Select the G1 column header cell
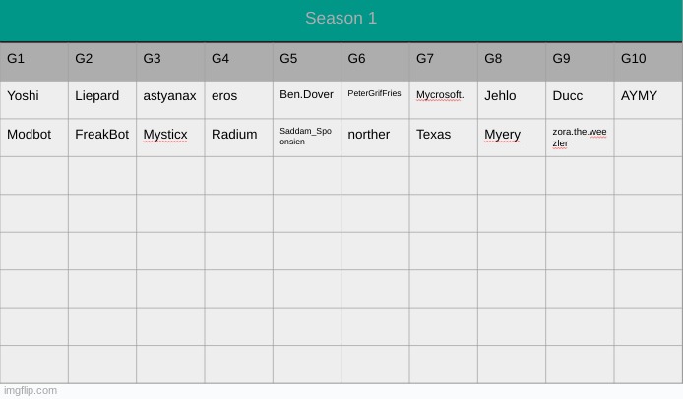 tap(34, 60)
